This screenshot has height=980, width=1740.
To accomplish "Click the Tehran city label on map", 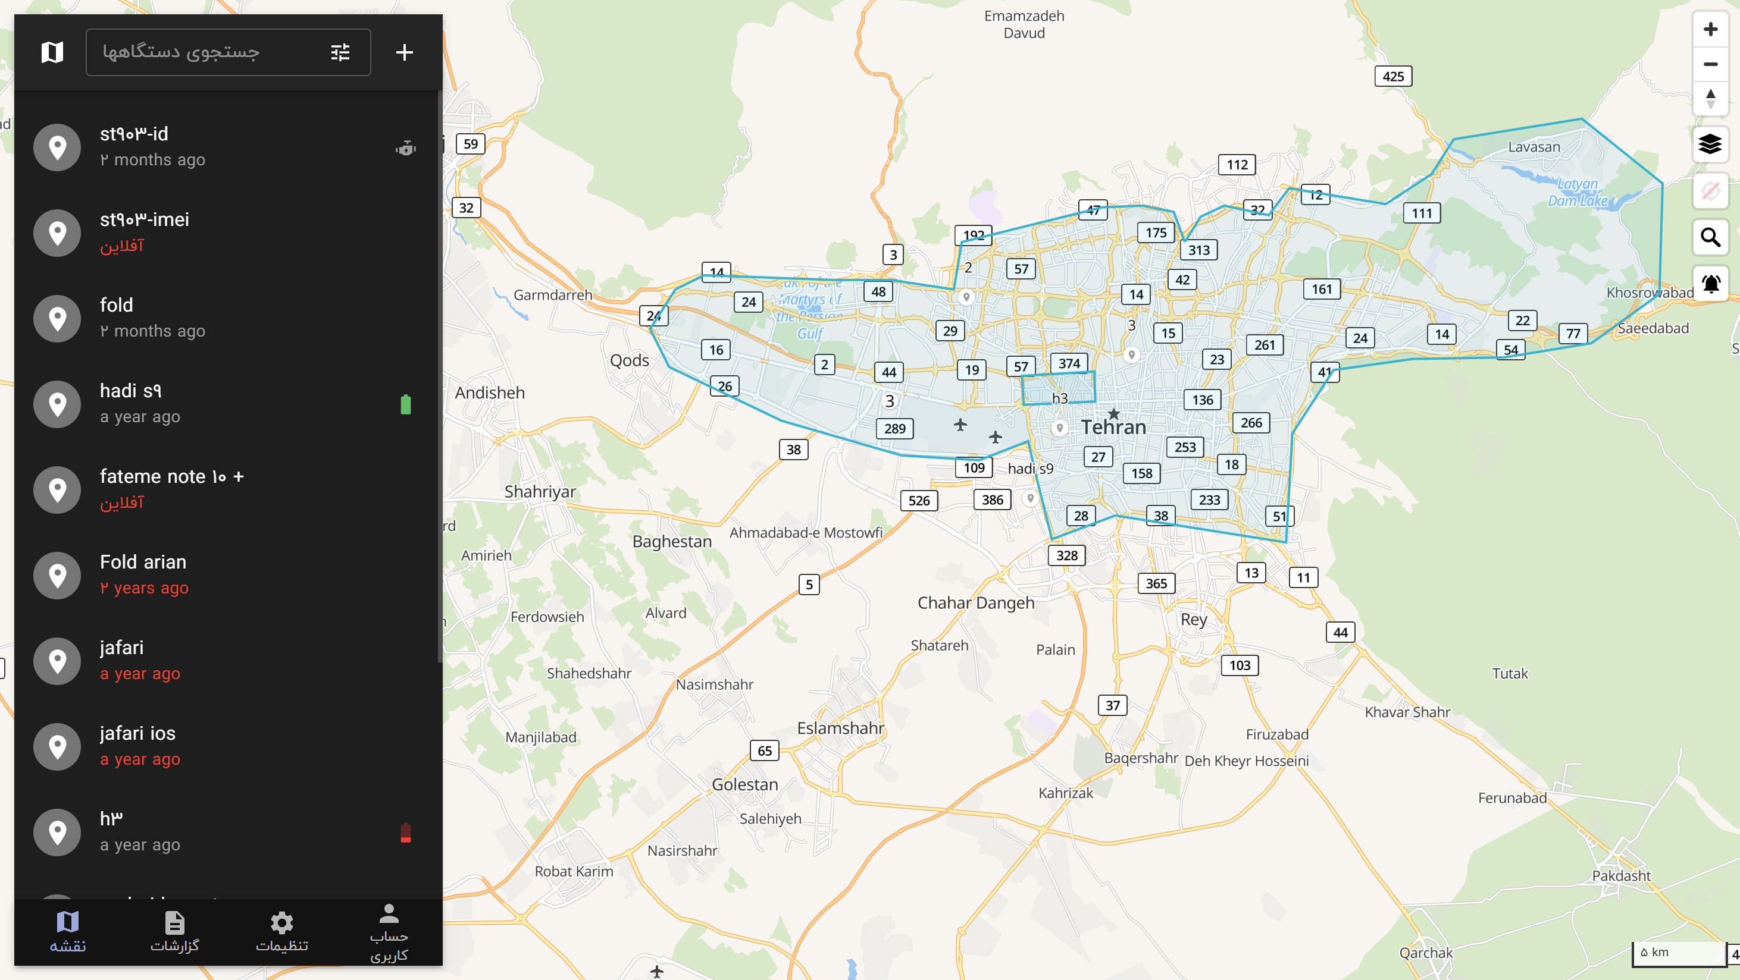I will point(1113,427).
